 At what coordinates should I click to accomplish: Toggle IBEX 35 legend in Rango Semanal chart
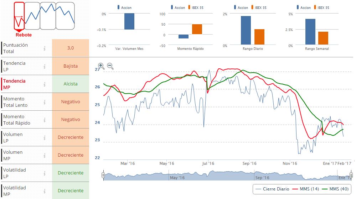pyautogui.click(x=321, y=7)
